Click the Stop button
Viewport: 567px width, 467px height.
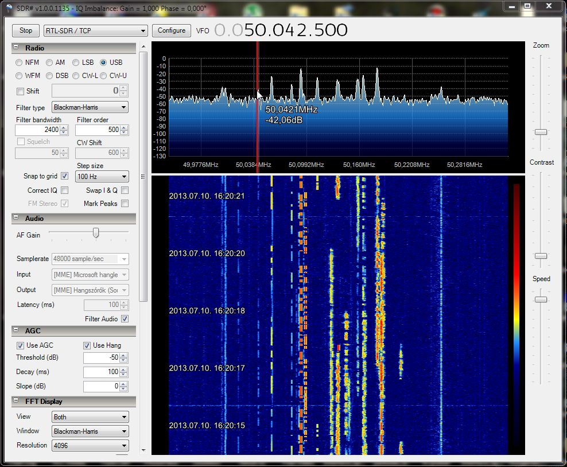[26, 31]
